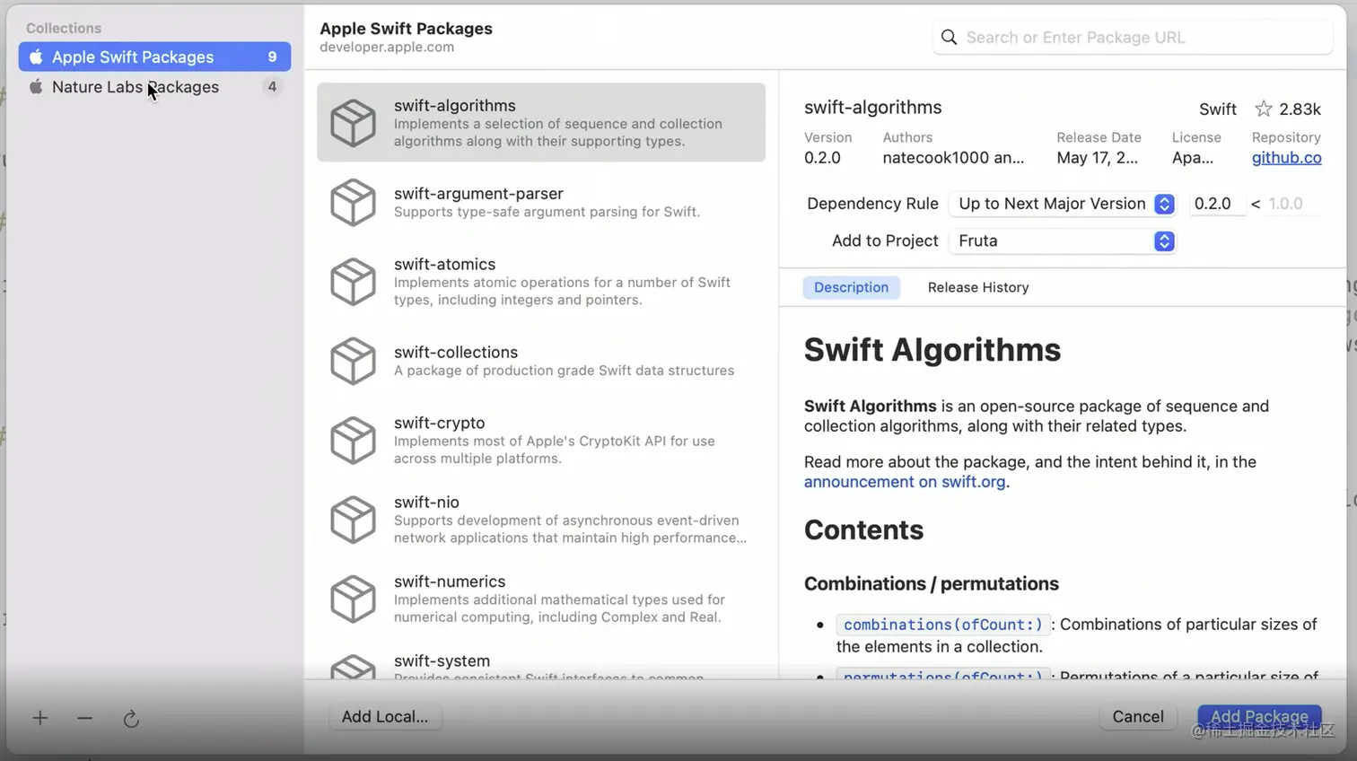Select swift-crypto package title
This screenshot has height=761, width=1357.
click(439, 423)
